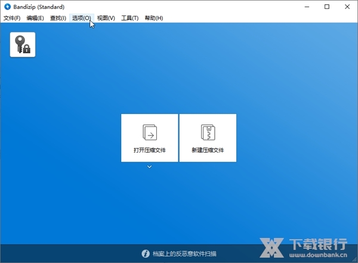The image size is (358, 263).
Task: Click the Bandizip logo in title bar
Action: (8, 7)
